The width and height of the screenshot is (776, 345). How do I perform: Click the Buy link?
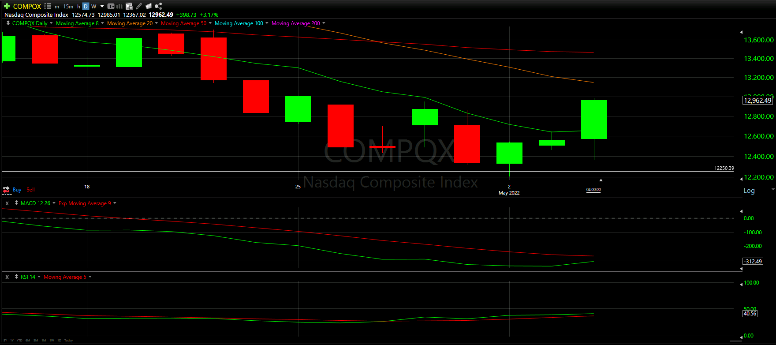17,190
